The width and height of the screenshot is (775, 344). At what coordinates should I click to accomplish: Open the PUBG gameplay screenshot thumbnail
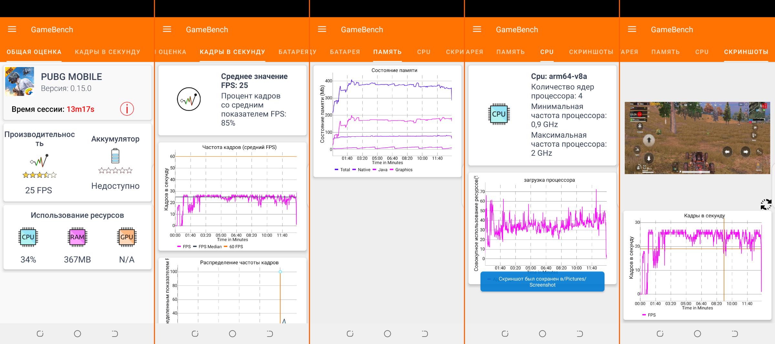point(697,138)
